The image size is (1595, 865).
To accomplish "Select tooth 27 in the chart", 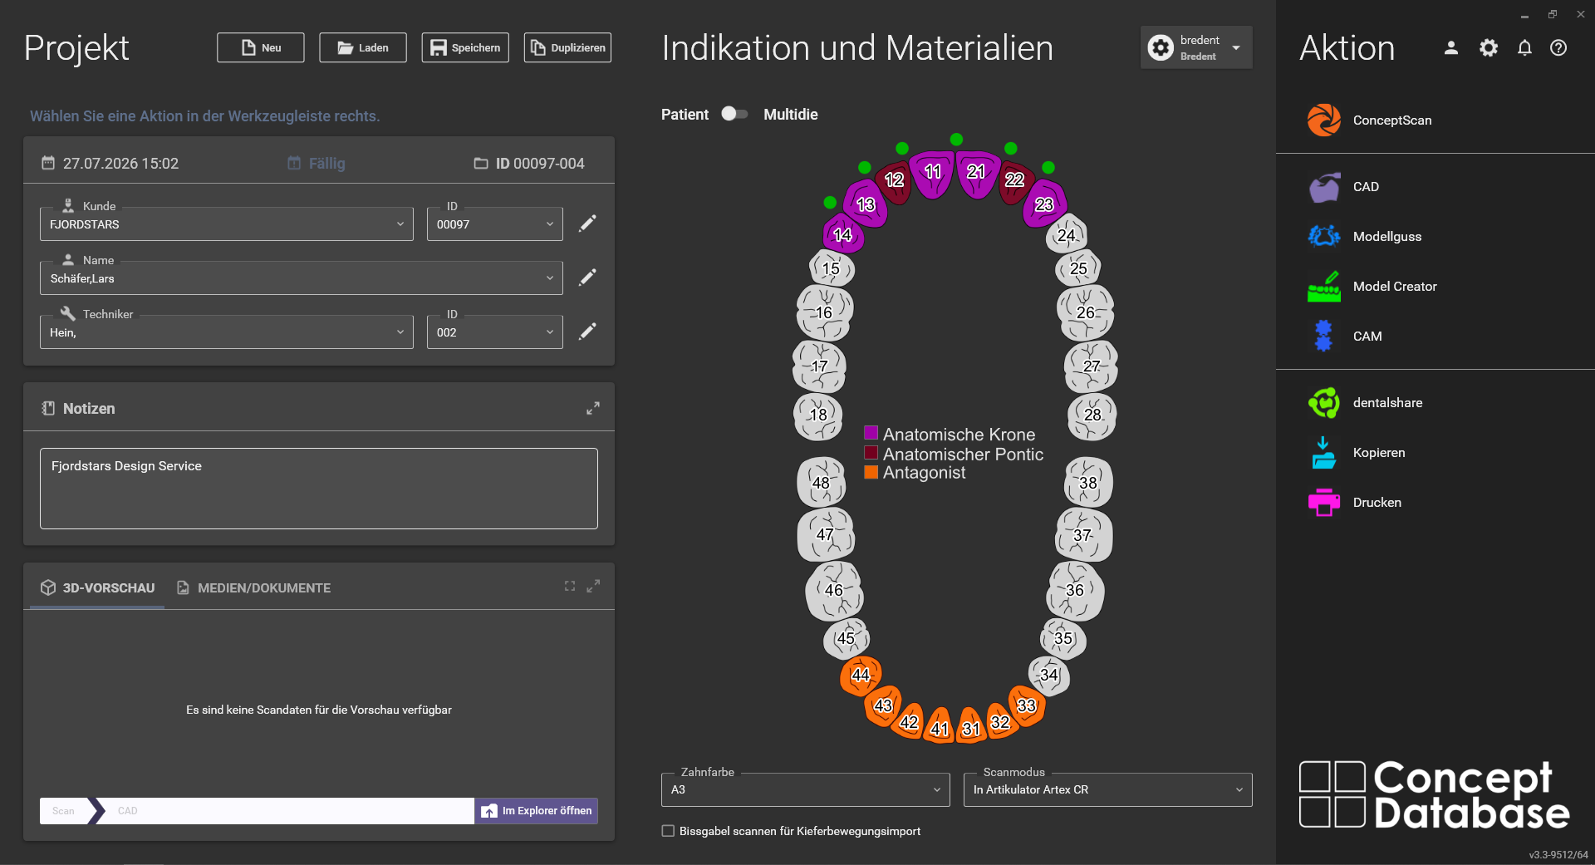I will point(1092,366).
